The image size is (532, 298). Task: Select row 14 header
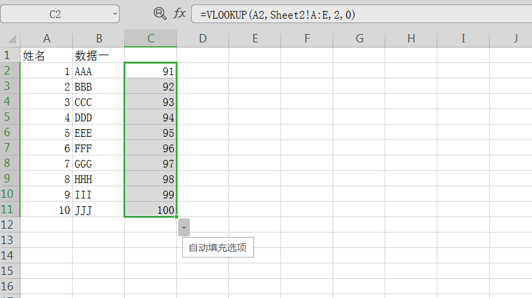[x=10, y=256]
